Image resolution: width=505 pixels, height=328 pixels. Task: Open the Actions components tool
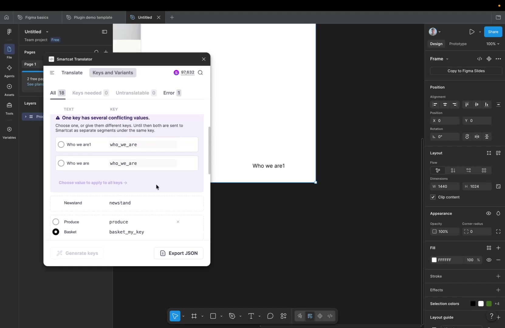283,316
